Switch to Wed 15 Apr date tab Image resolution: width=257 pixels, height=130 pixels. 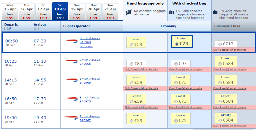point(10,12)
